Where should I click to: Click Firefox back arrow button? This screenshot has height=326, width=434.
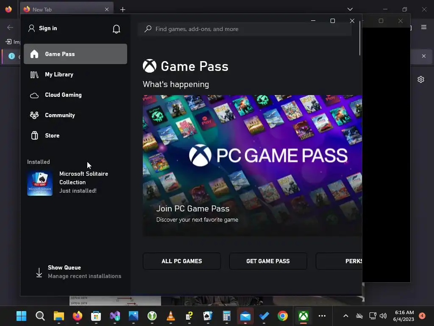10,27
